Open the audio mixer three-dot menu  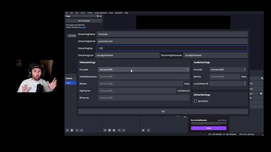click(x=148, y=130)
